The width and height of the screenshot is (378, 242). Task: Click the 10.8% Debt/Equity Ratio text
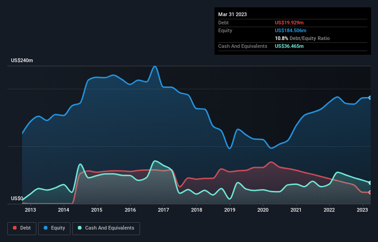coord(302,38)
